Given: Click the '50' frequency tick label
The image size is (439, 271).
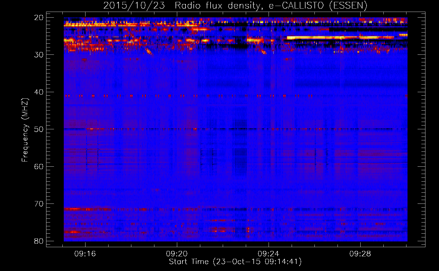Looking at the screenshot, I should pos(39,129).
